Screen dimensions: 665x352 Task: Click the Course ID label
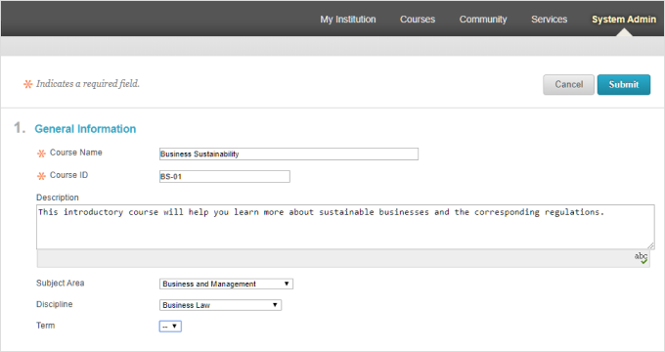tap(68, 175)
